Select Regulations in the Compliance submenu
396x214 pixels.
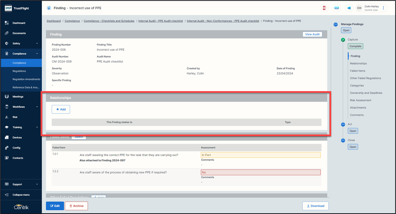click(x=19, y=71)
